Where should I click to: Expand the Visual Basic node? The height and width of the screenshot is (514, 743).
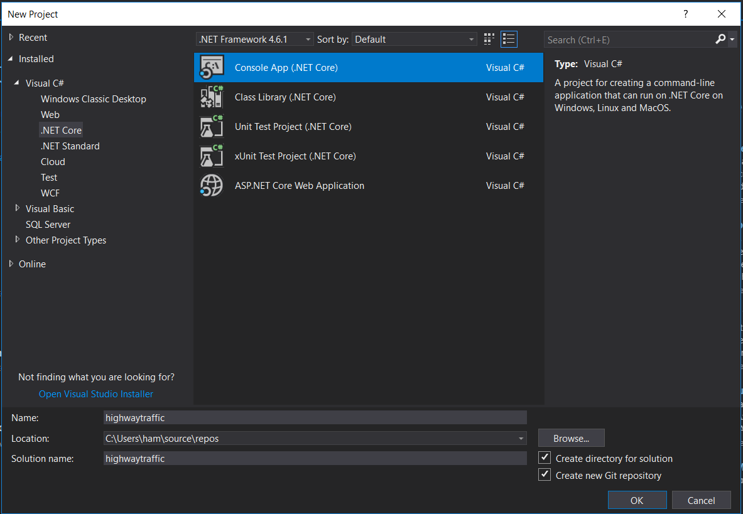(18, 208)
